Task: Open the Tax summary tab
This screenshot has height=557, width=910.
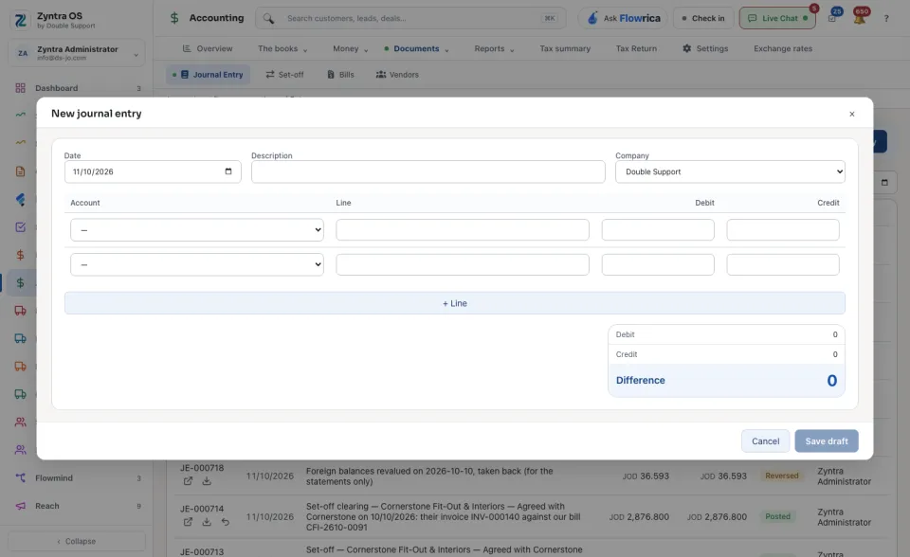Action: 565,48
